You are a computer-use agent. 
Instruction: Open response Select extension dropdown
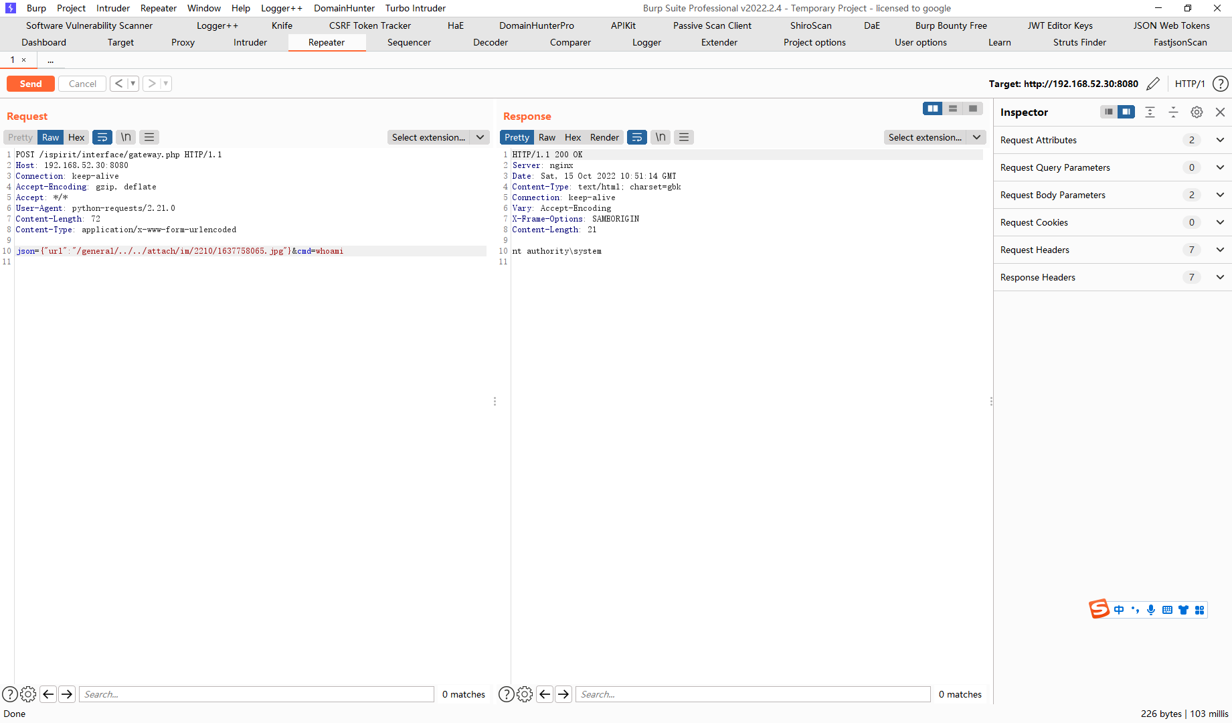(935, 137)
